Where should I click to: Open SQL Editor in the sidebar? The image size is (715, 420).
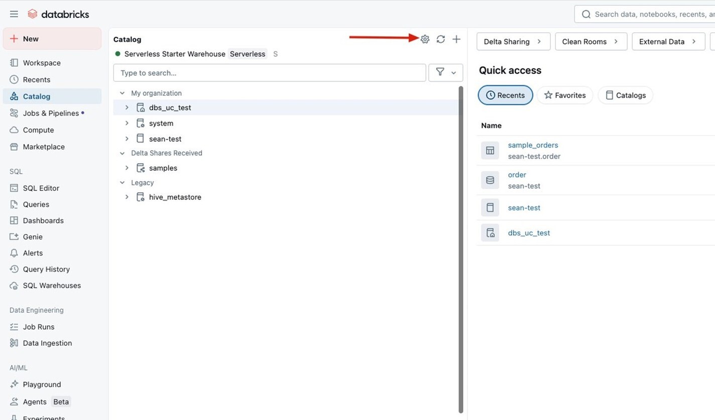pyautogui.click(x=41, y=188)
